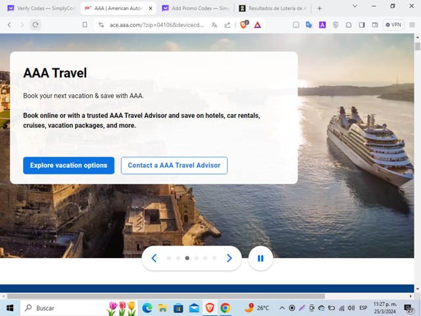
Task: Open site settings icon in the address bar
Action: pos(101,25)
